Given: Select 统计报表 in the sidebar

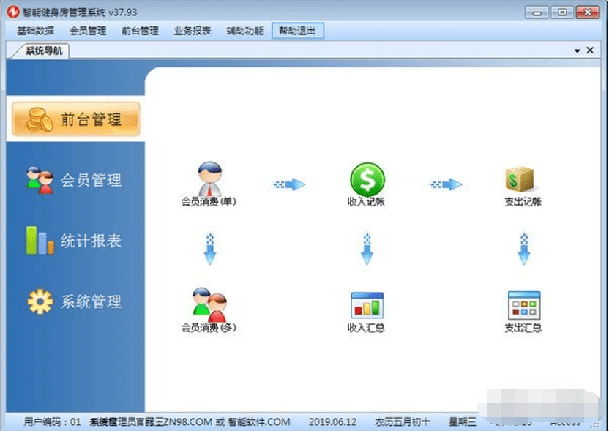Looking at the screenshot, I should pyautogui.click(x=74, y=241).
